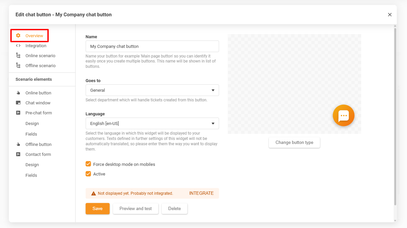Select Fields under Pre-chat form
Screen dimensions: 407x228
coord(31,134)
